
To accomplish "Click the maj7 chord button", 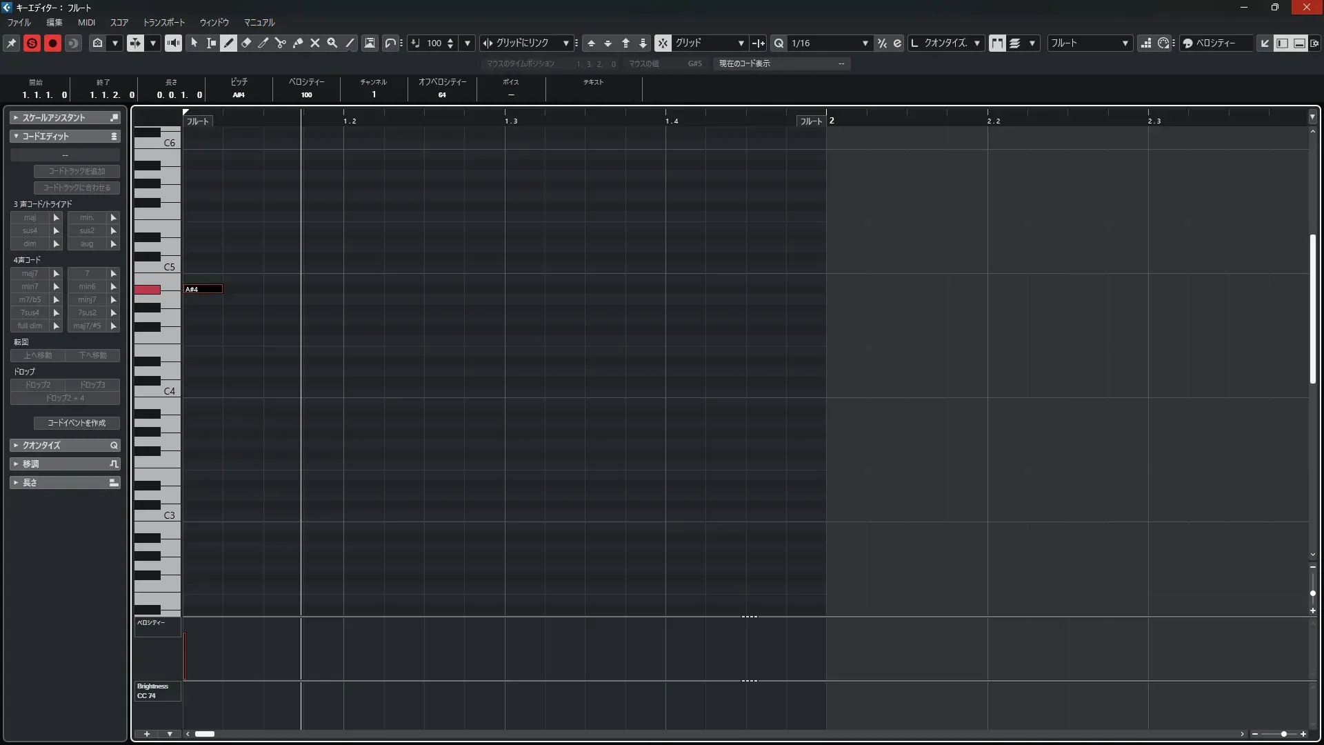I will 30,273.
